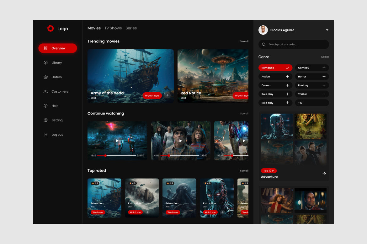Play the bike riders video
This screenshot has height=244, width=367.
pyautogui.click(x=117, y=141)
